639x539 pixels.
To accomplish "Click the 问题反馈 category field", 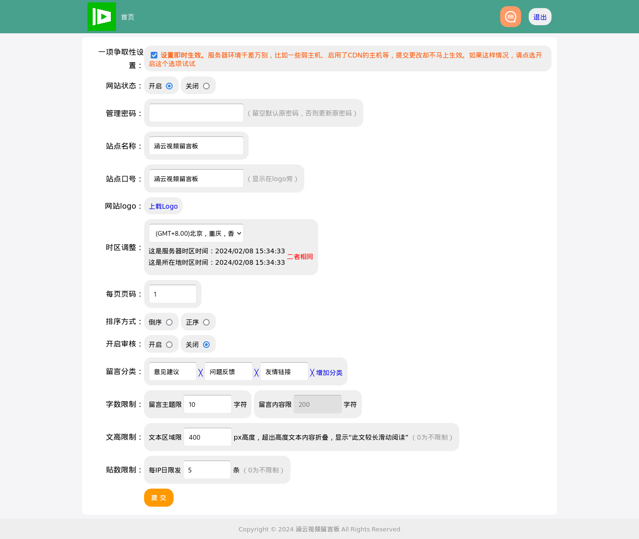I will pyautogui.click(x=229, y=372).
